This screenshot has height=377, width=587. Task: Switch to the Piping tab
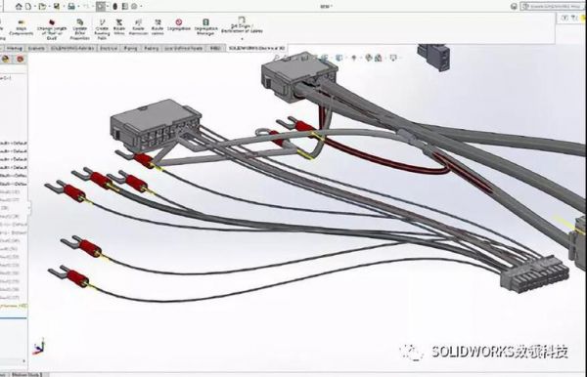pyautogui.click(x=130, y=48)
